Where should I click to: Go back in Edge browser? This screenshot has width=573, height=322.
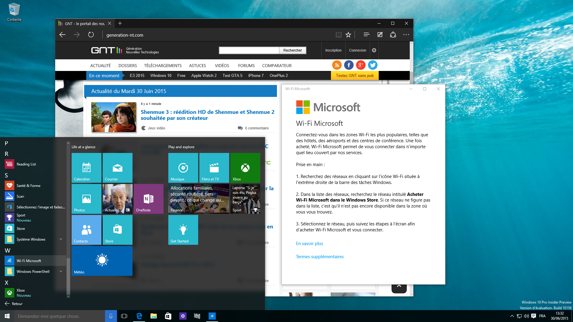[x=62, y=35]
